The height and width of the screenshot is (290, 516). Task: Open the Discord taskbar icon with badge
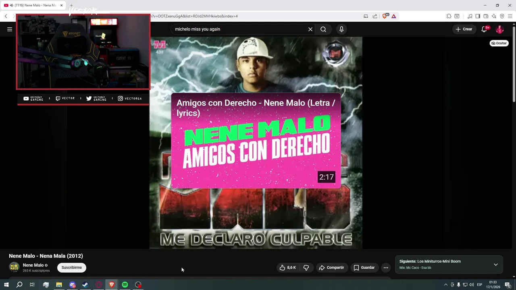click(72, 285)
